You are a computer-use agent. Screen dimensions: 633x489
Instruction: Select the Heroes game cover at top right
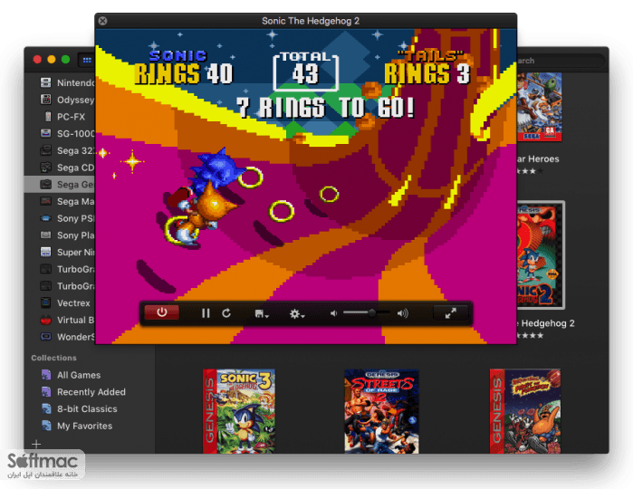coord(540,107)
